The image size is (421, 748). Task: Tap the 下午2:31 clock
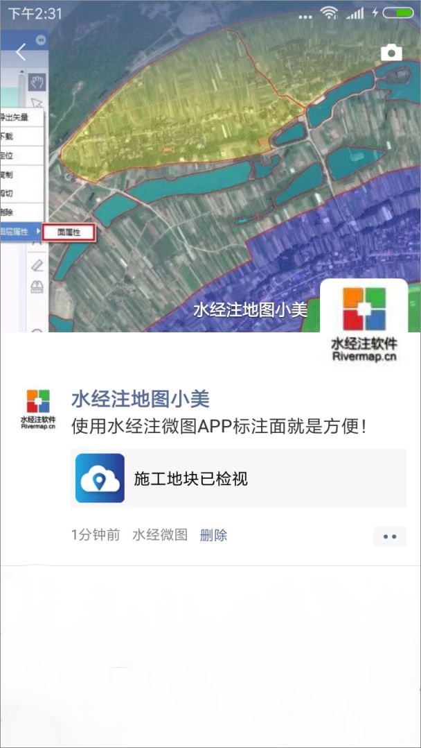35,13
